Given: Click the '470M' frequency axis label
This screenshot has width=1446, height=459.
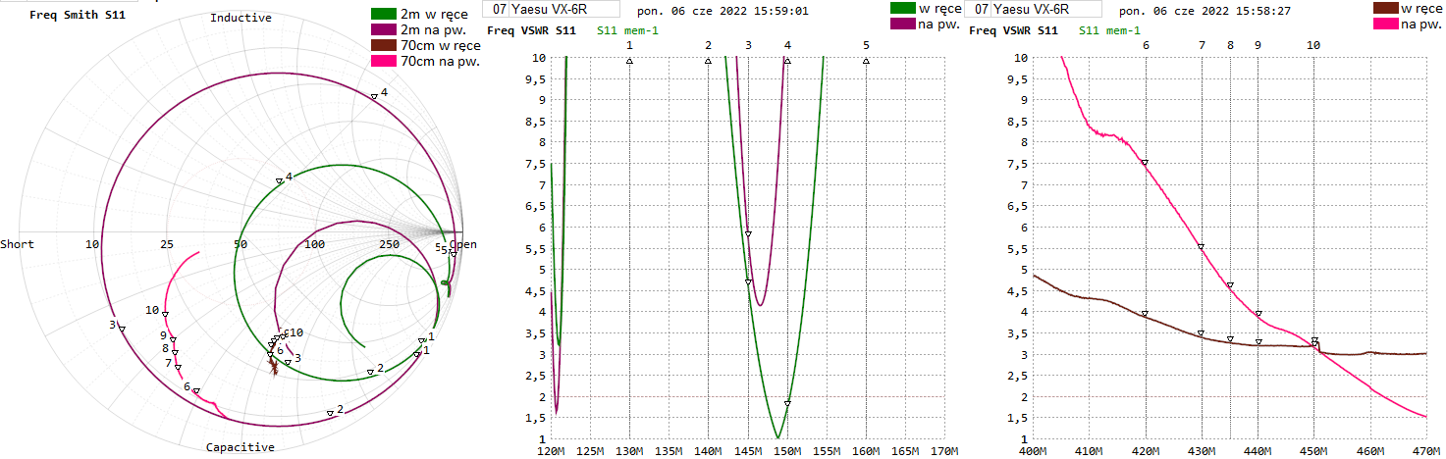Looking at the screenshot, I should coord(1426,451).
